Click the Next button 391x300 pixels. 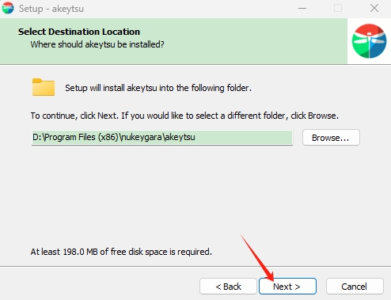(x=287, y=286)
